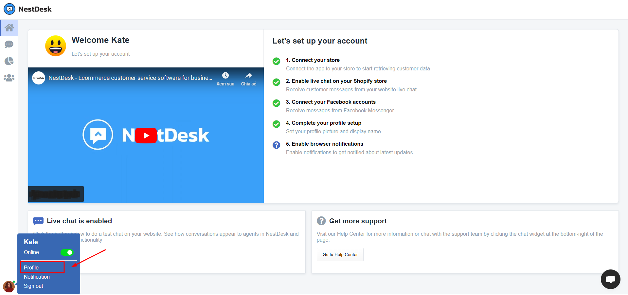The width and height of the screenshot is (628, 295).
Task: Open the Home dashboard sidebar icon
Action: coord(9,28)
